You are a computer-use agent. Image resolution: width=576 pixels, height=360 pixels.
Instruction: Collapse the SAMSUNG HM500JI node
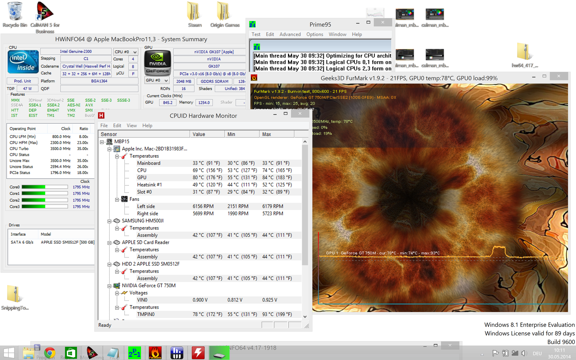click(x=109, y=221)
